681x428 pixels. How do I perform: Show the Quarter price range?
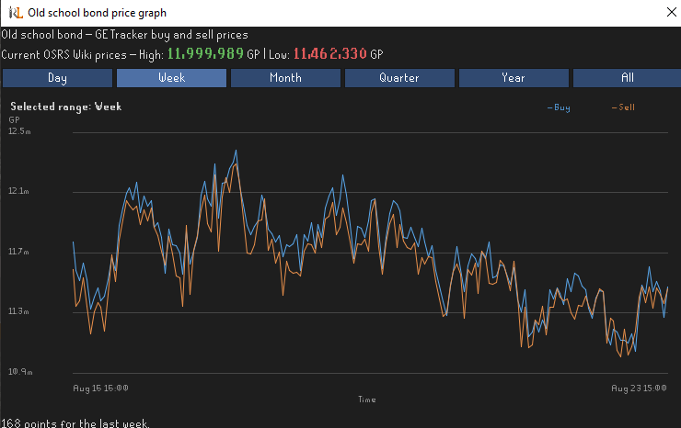(x=399, y=78)
